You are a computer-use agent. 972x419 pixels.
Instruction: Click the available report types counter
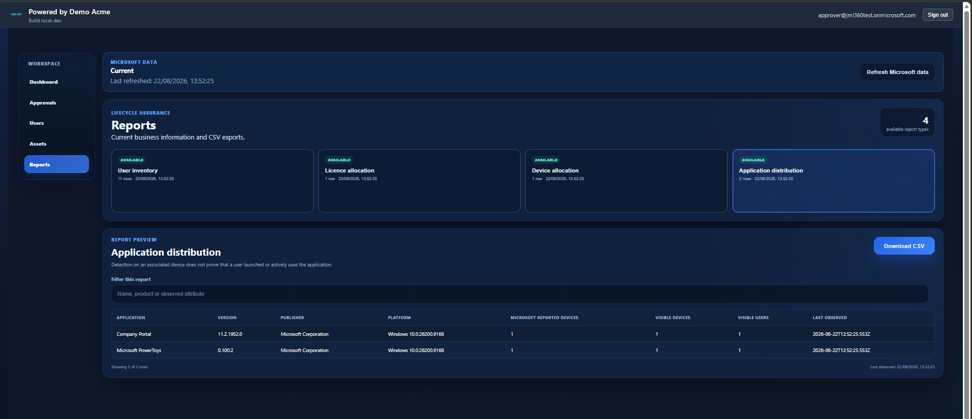click(907, 122)
